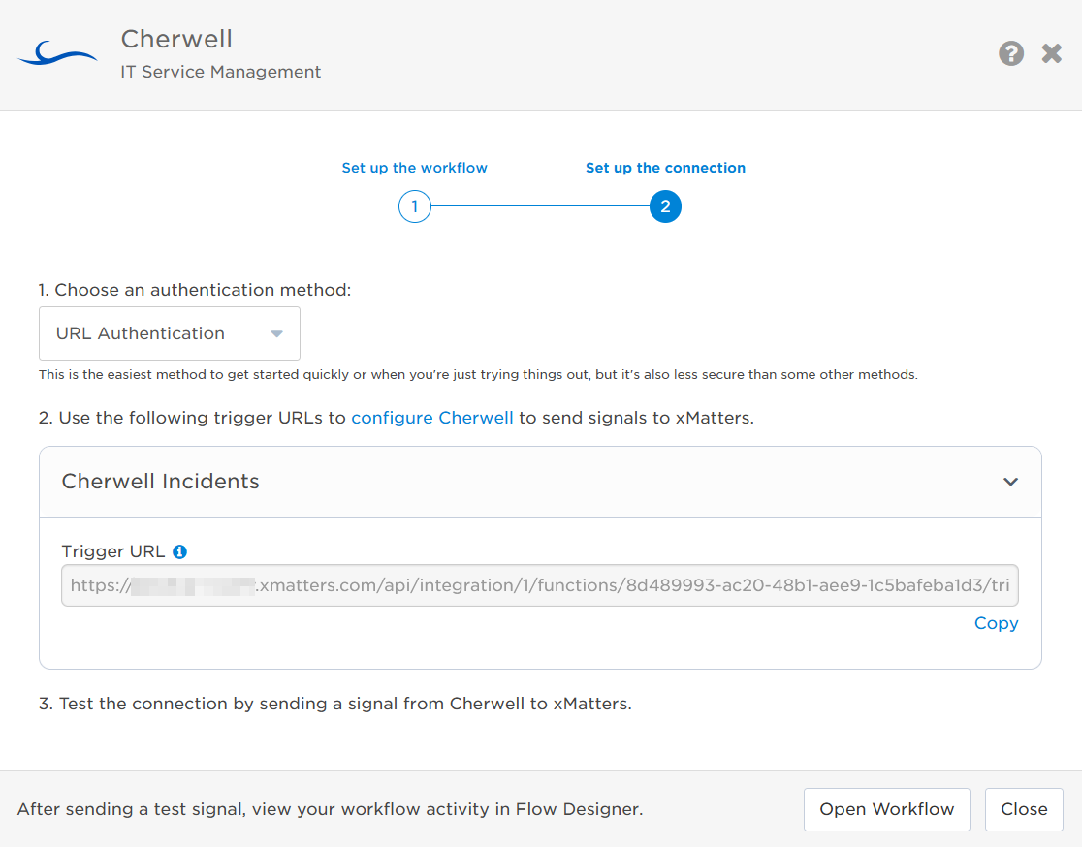Collapse Cherwell Incidents using the chevron

tap(1010, 482)
